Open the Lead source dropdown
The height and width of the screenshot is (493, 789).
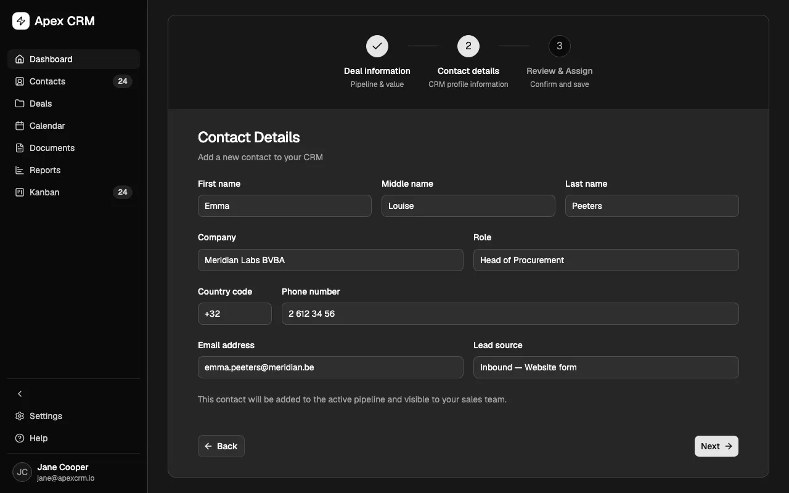pos(606,367)
